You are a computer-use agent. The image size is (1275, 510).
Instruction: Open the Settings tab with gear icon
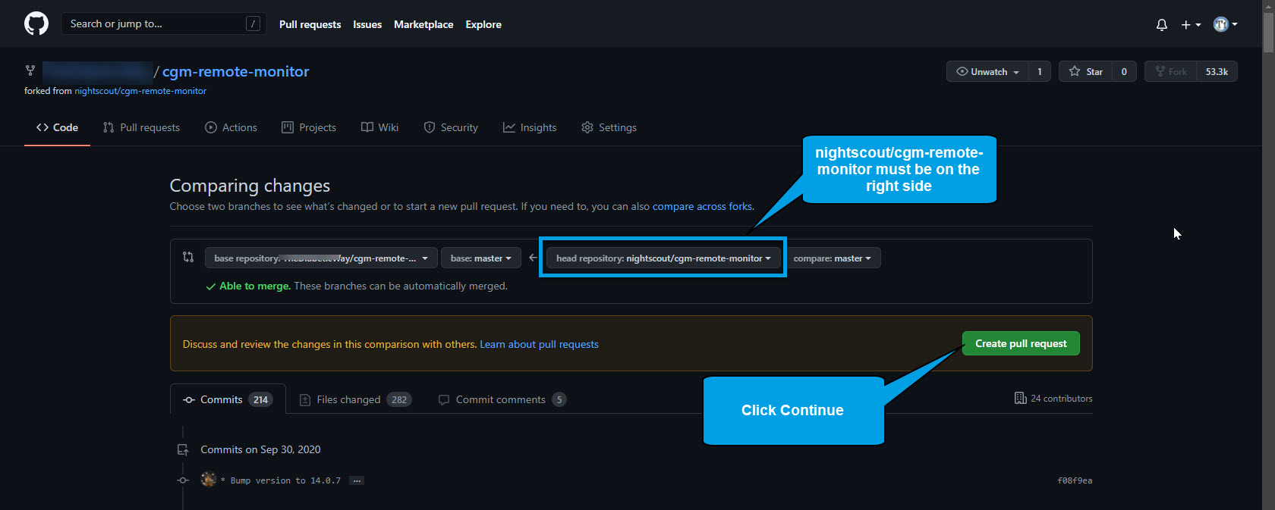[x=609, y=127]
